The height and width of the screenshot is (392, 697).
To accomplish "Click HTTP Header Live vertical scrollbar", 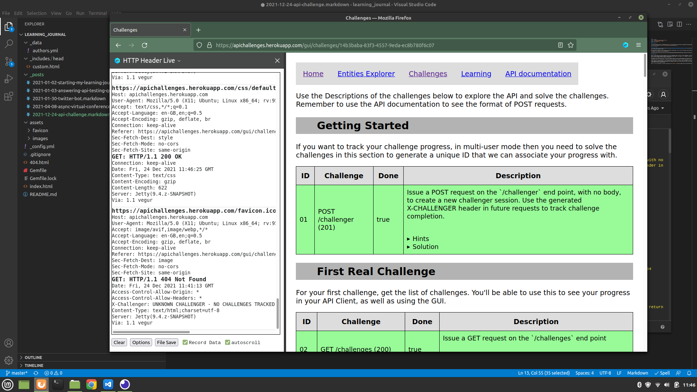I will (x=278, y=314).
